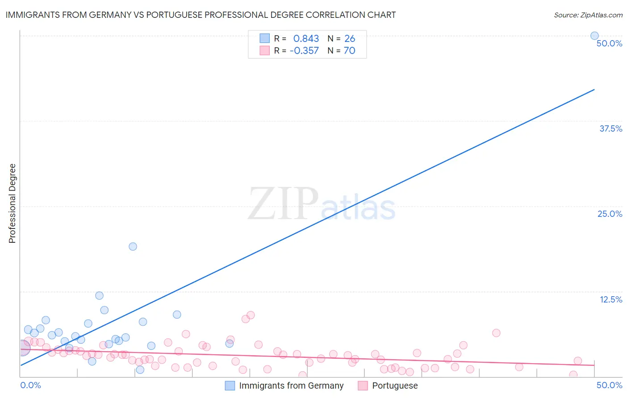Click the large purple bubble near the origin
628x398 pixels.
point(22,347)
